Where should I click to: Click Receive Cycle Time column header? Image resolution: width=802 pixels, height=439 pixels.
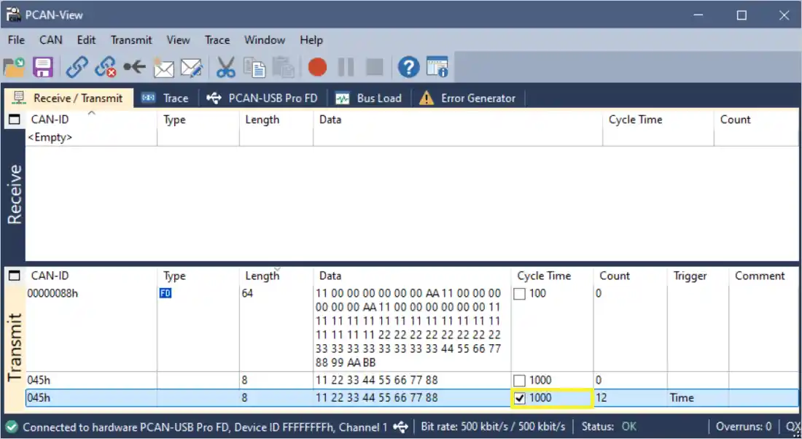point(658,120)
